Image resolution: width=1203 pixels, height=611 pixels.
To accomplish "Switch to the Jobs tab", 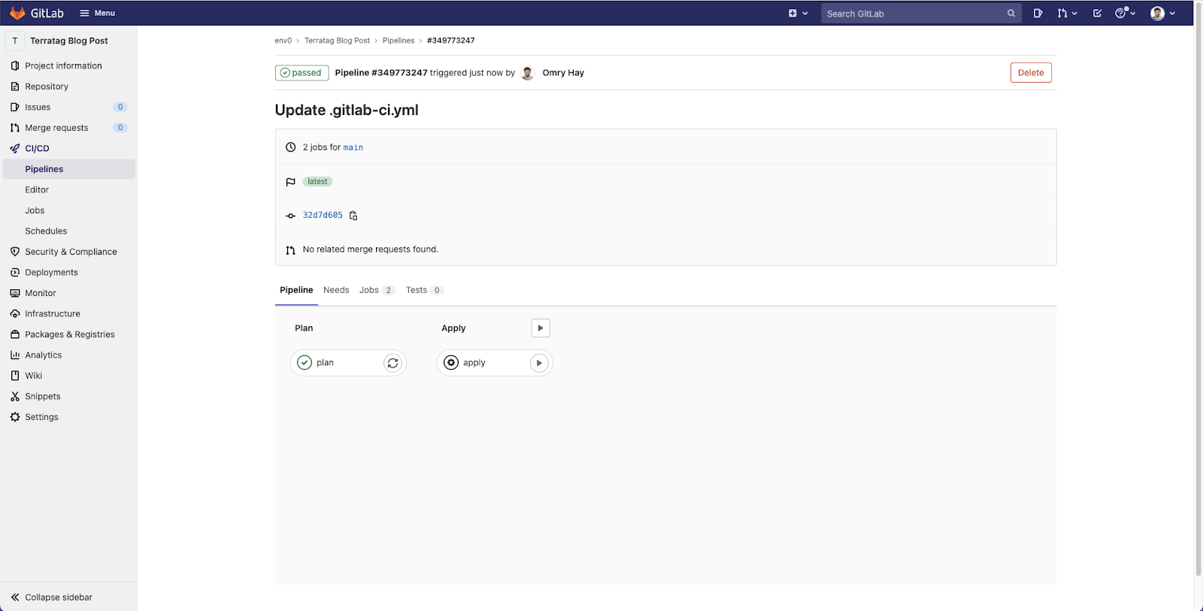I will pos(377,290).
